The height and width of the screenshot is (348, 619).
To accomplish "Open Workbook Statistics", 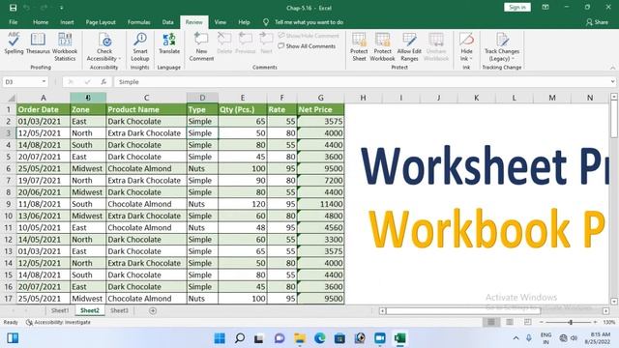I will tap(65, 47).
